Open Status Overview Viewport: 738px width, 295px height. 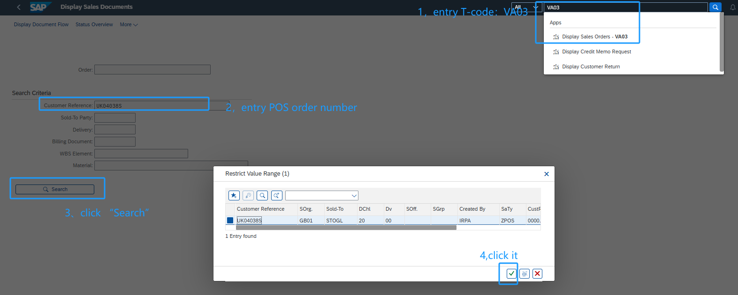94,24
